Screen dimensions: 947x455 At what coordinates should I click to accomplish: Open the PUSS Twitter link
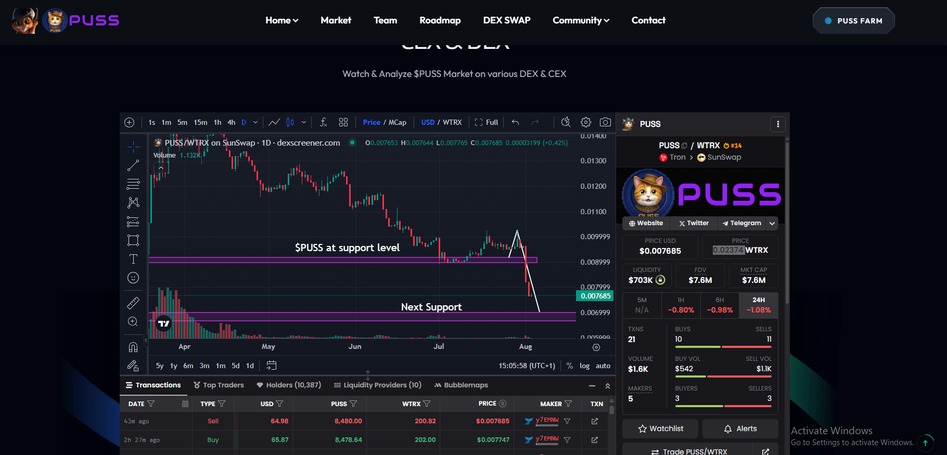[x=694, y=223]
